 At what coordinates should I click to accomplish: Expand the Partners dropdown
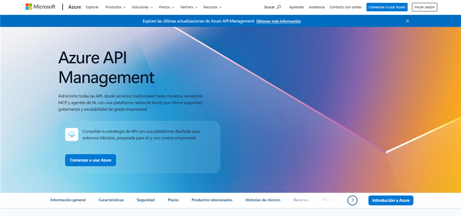click(189, 7)
